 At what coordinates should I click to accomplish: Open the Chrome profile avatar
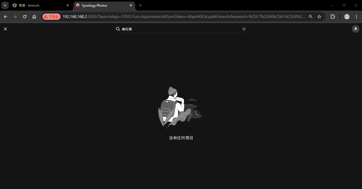click(347, 16)
